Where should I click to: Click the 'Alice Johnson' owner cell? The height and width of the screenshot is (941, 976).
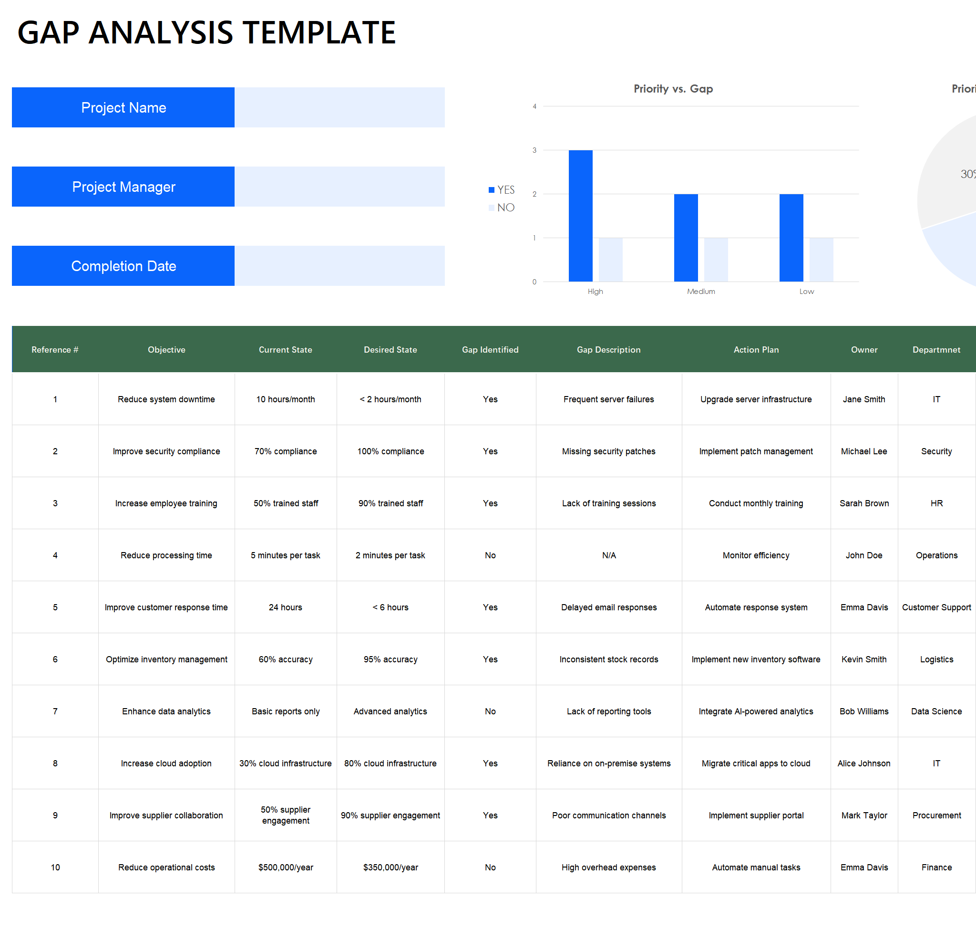(x=864, y=763)
